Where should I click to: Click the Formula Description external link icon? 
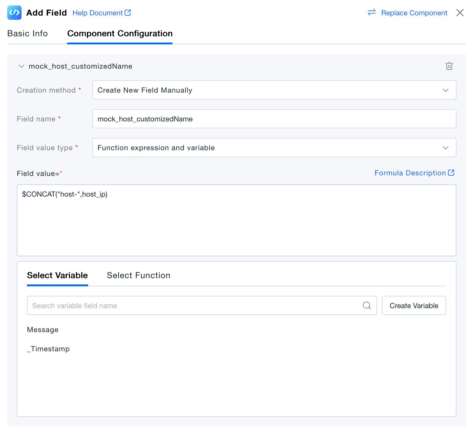tap(451, 173)
